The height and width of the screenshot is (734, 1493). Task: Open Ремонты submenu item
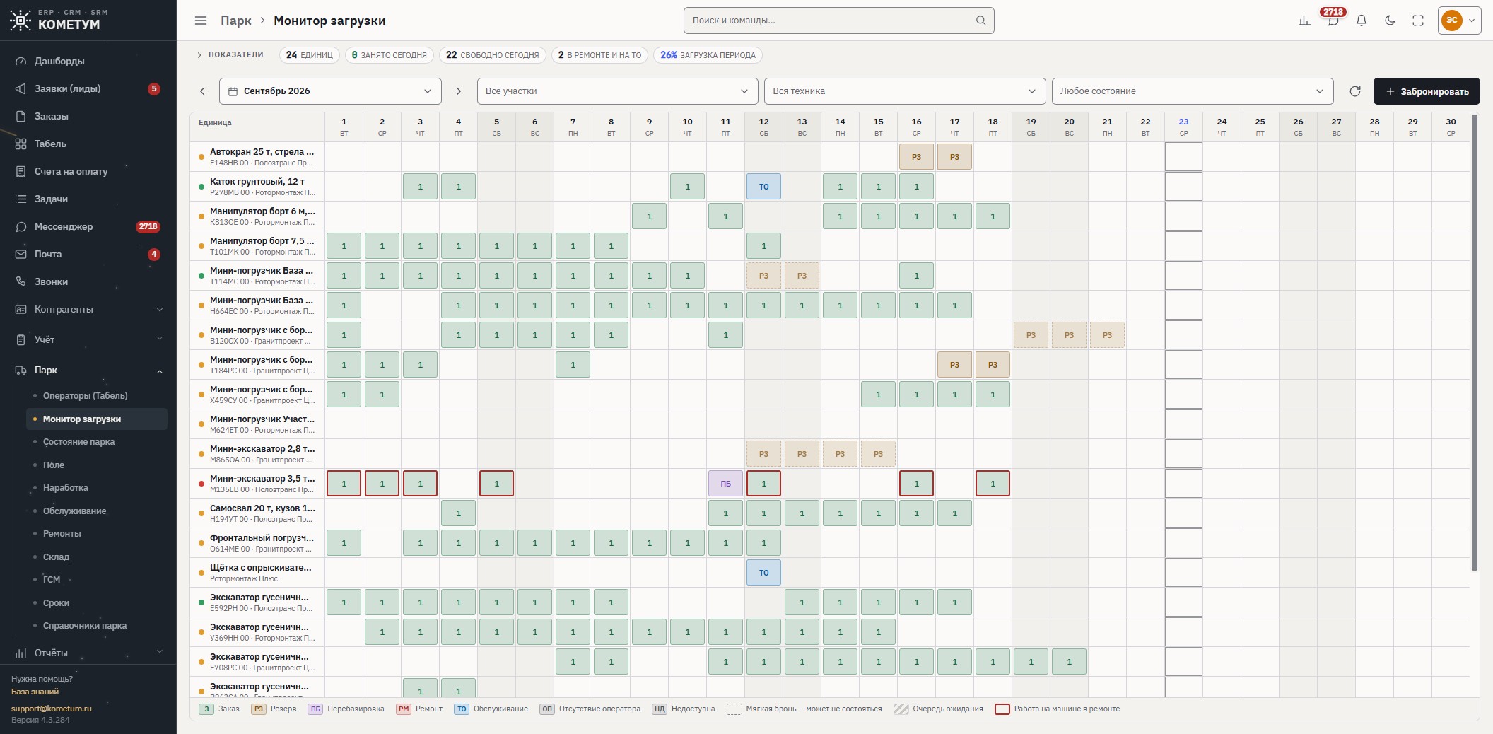(x=96, y=534)
